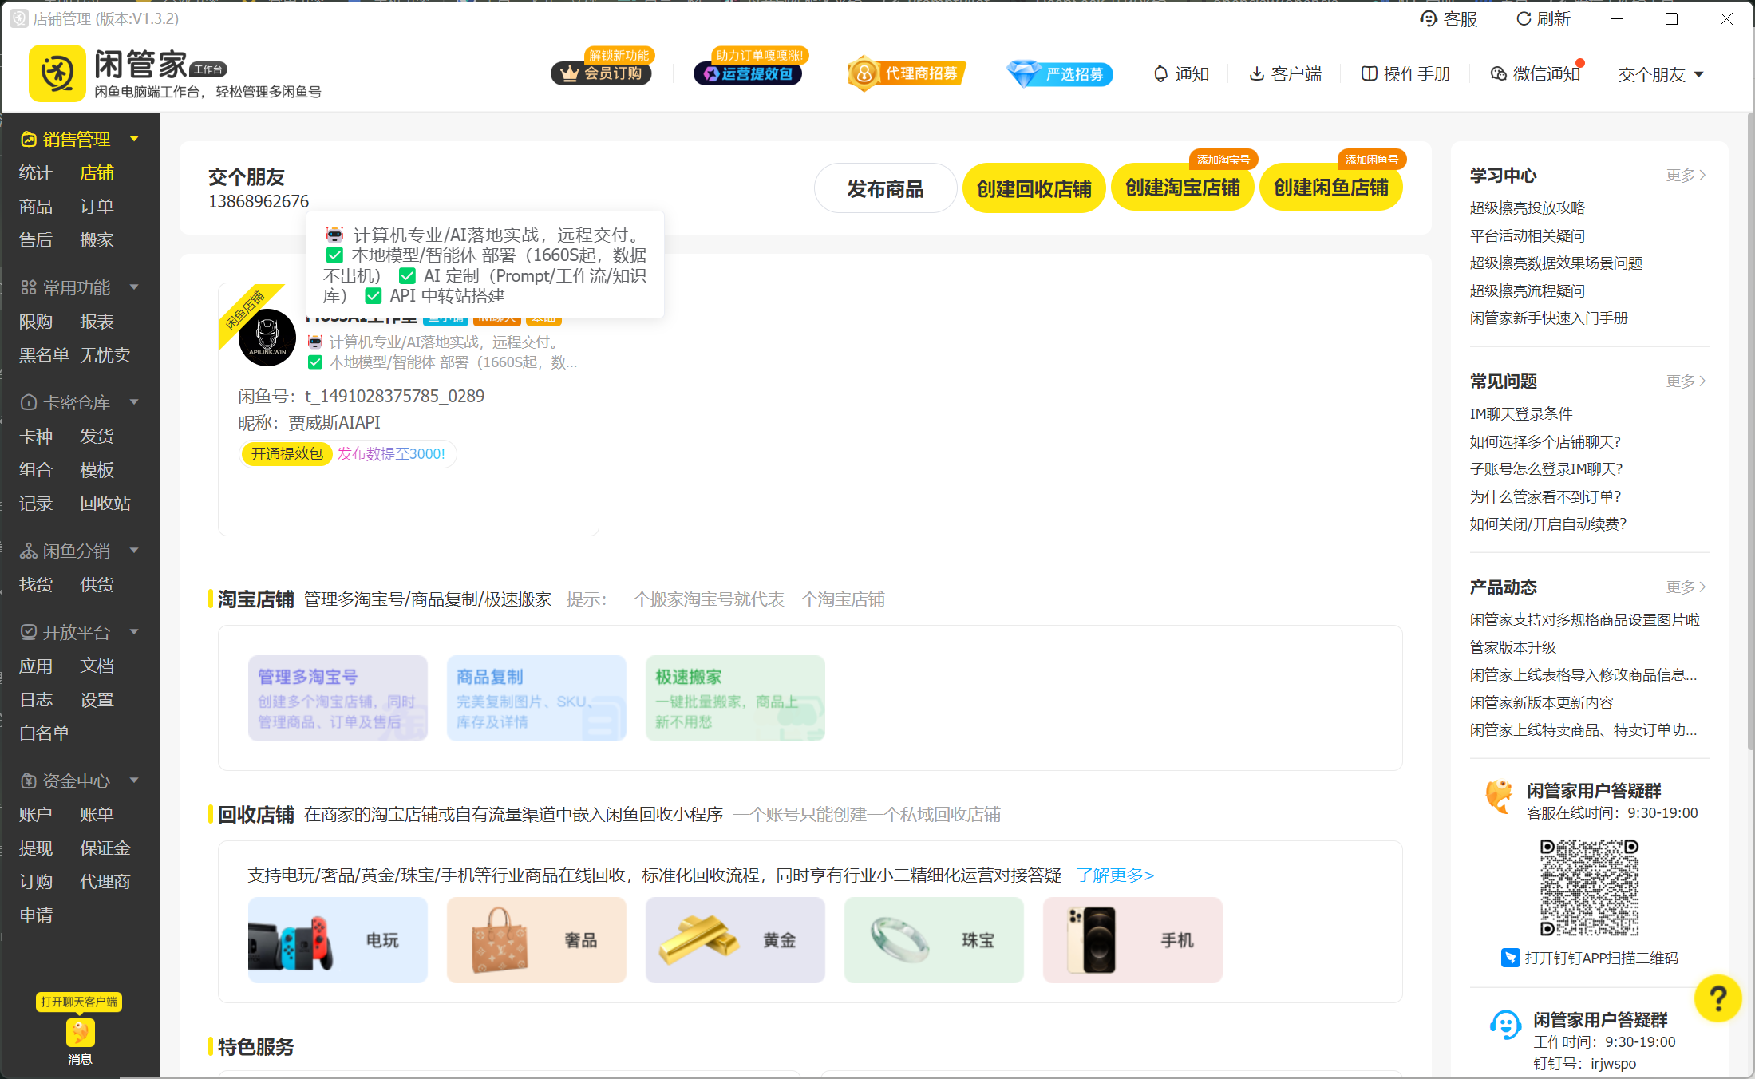Open 操作手册 book icon
The width and height of the screenshot is (1755, 1079).
(x=1369, y=73)
